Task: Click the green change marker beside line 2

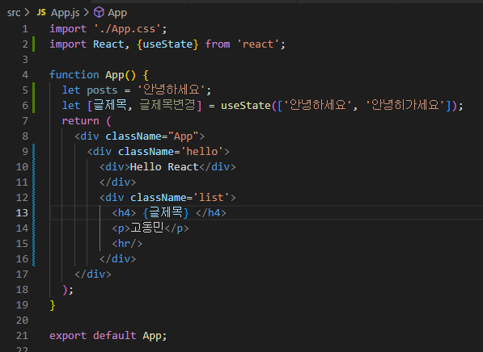Action: point(34,44)
